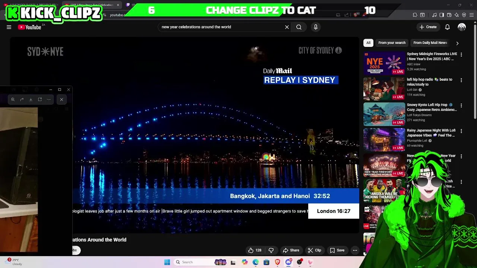Open Microsoft Store from taskbar

click(x=266, y=262)
